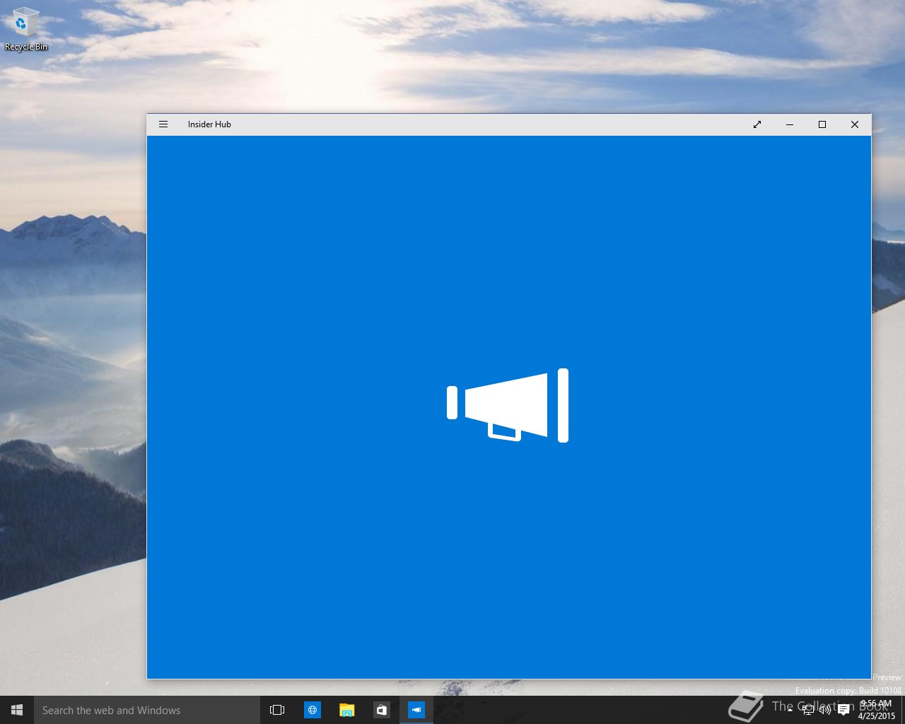Open the Windows Start menu
The height and width of the screenshot is (724, 905).
click(17, 710)
